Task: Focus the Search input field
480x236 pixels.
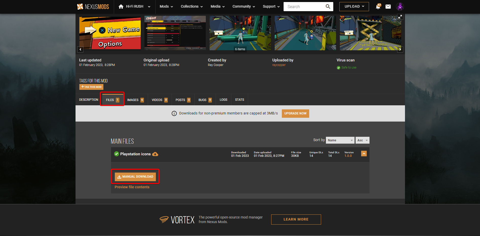Action: click(x=305, y=7)
